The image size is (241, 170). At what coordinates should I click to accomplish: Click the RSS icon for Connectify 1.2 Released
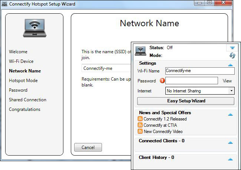tap(140, 119)
